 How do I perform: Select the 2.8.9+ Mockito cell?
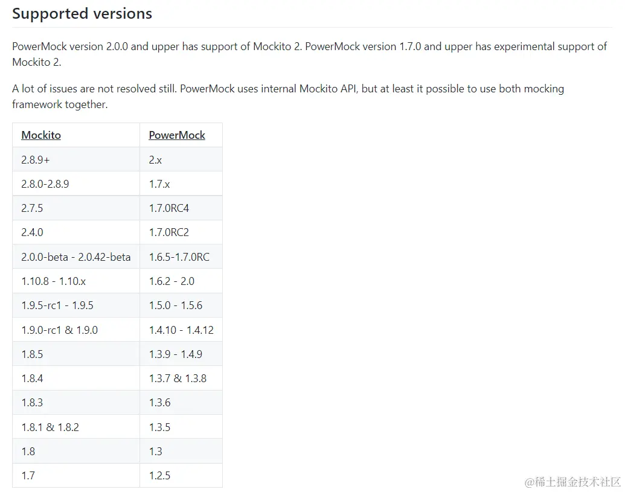click(x=36, y=160)
